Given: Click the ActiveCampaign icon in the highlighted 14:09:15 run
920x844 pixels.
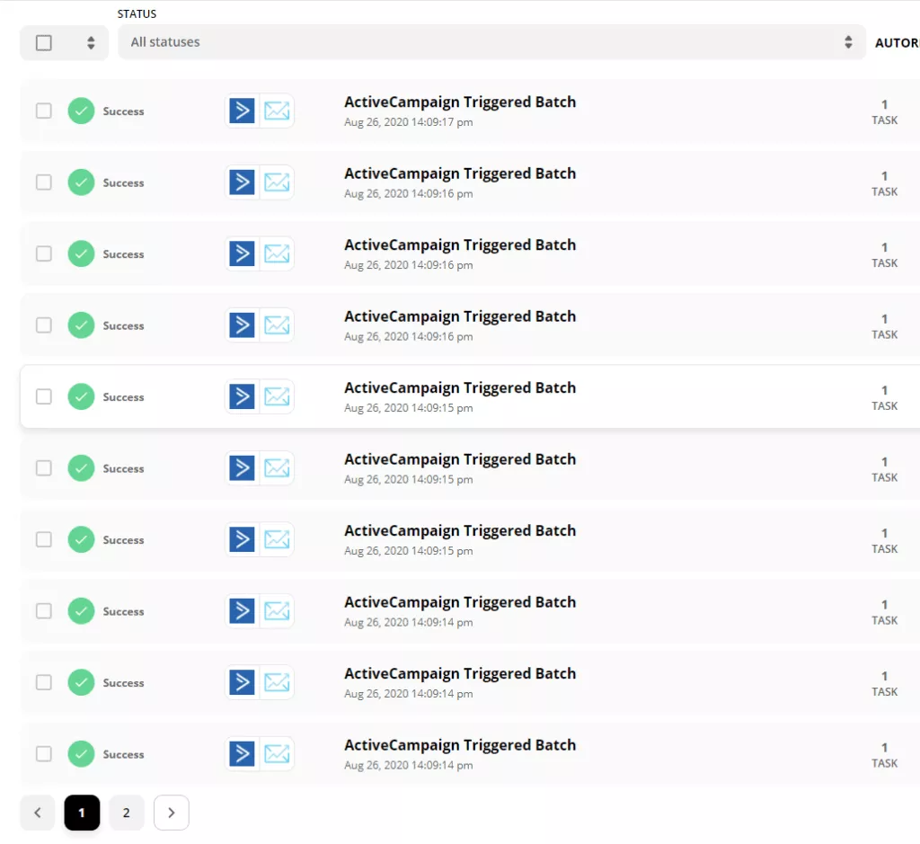Looking at the screenshot, I should (x=242, y=396).
